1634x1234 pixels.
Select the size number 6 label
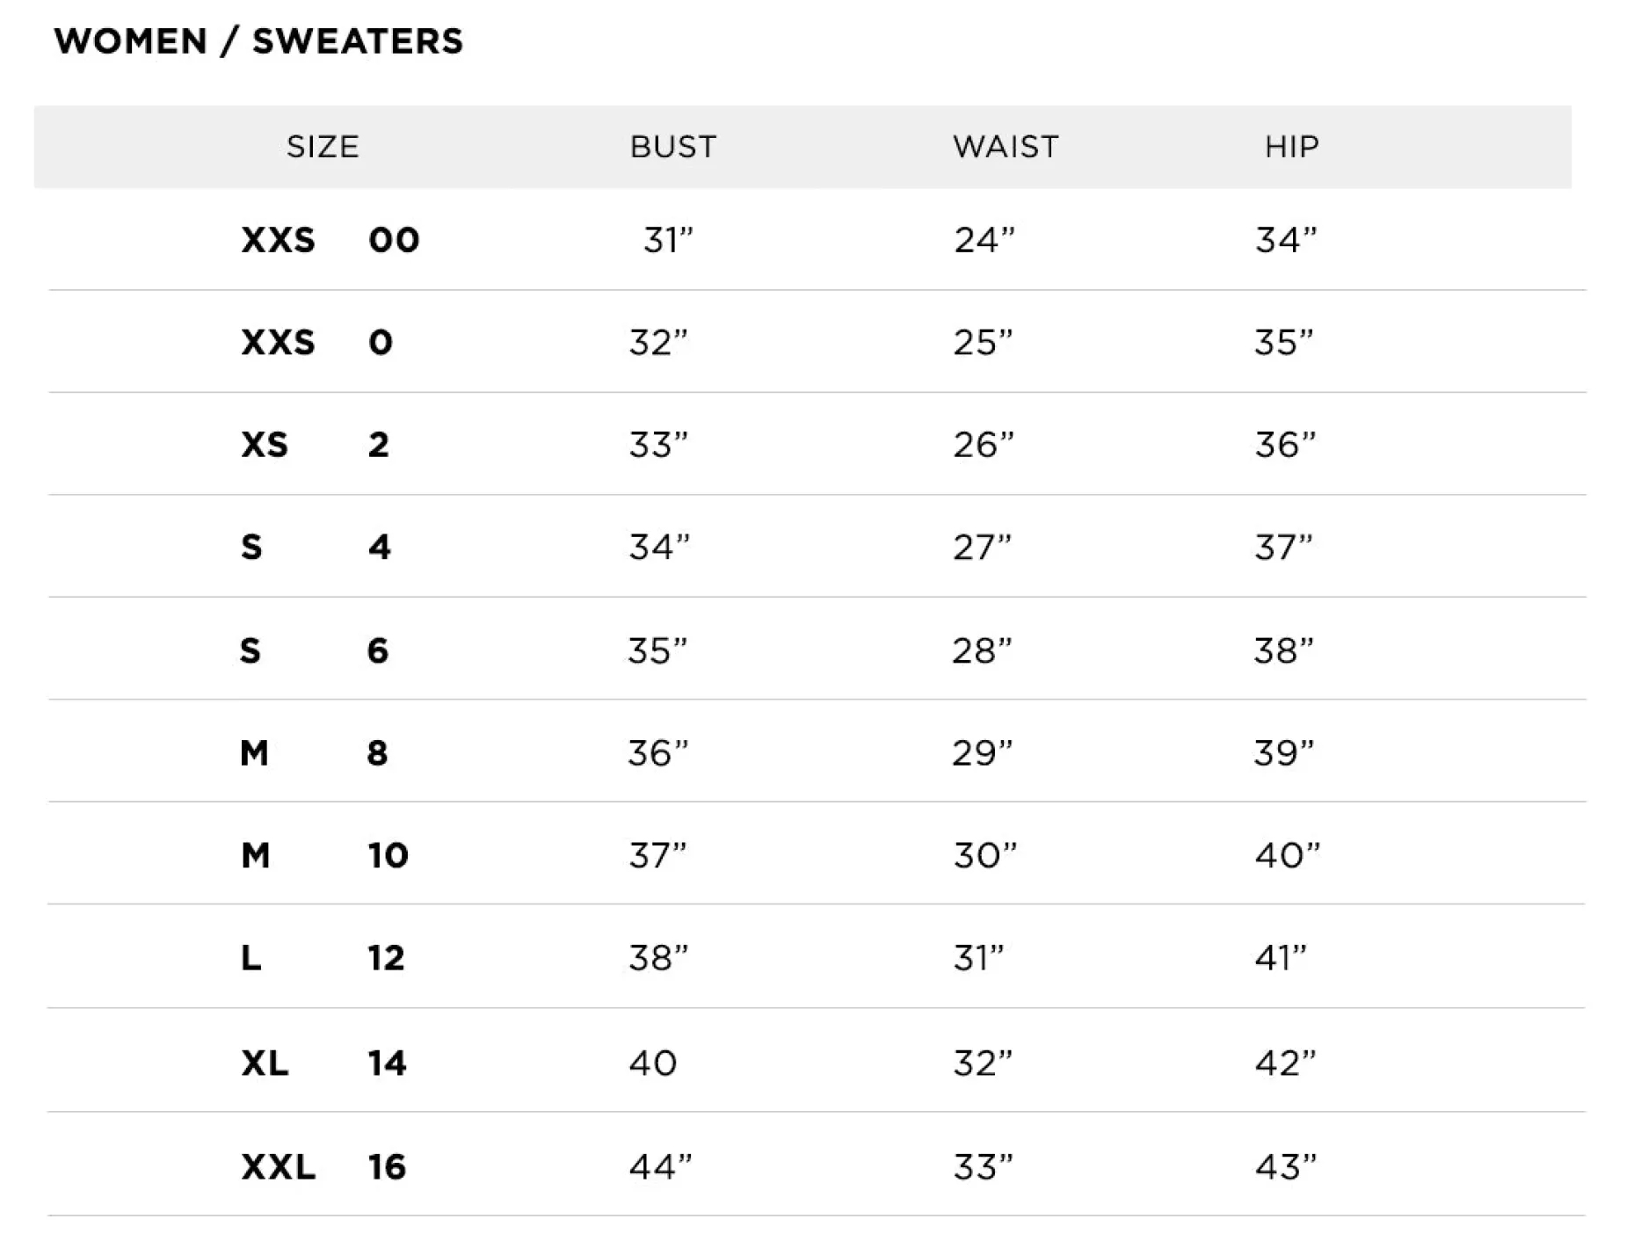coord(378,651)
